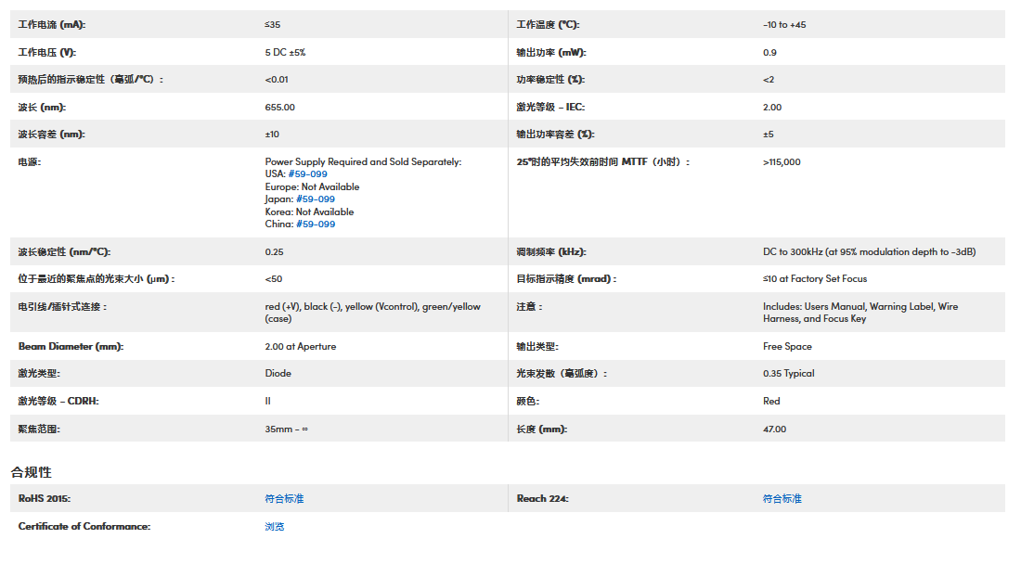The height and width of the screenshot is (564, 1021).
Task: Click the 颜色 value Red
Action: 771,402
